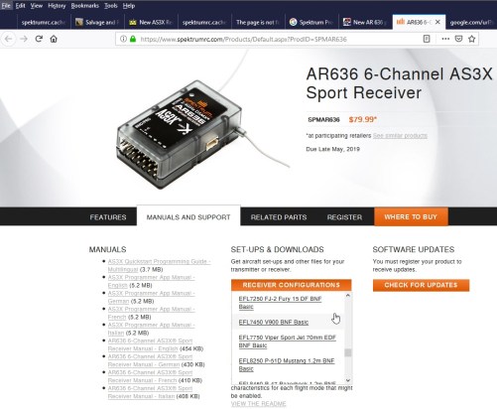497x409 pixels.
Task: Open AS3X Programmer App Manual French link
Action: coord(151,313)
